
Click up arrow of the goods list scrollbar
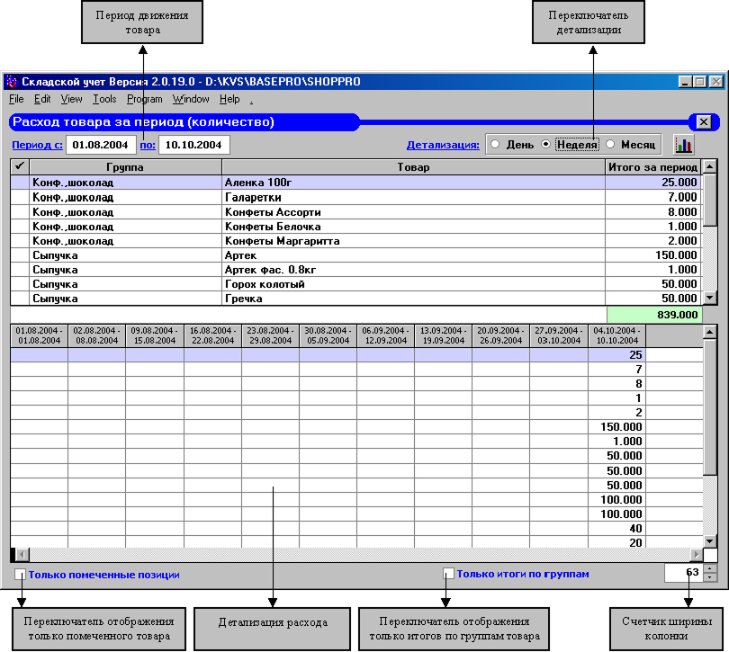click(710, 166)
